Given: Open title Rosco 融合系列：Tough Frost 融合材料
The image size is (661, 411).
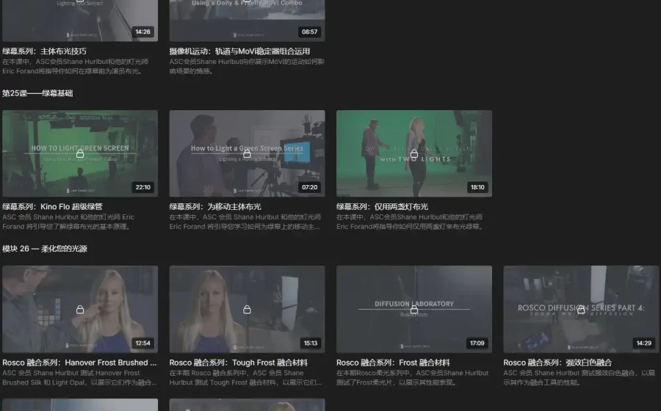Looking at the screenshot, I should point(239,363).
